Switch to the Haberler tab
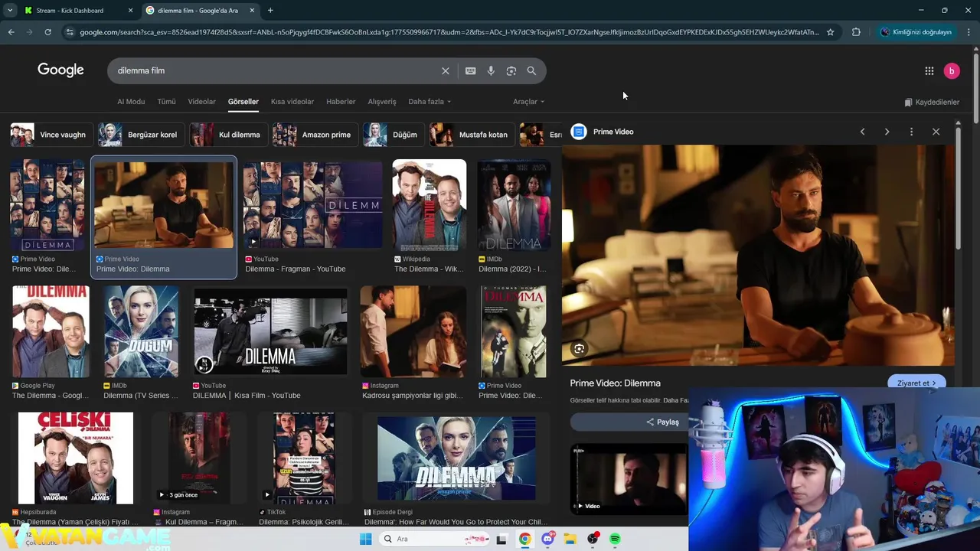The width and height of the screenshot is (980, 551). point(341,102)
